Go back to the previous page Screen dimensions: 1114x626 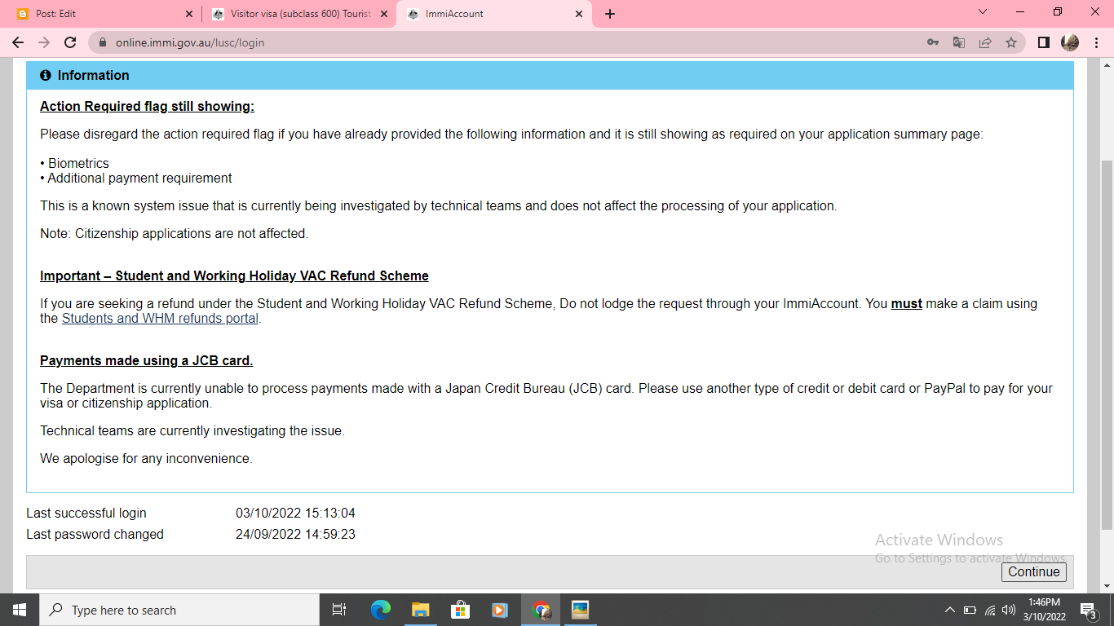point(18,42)
